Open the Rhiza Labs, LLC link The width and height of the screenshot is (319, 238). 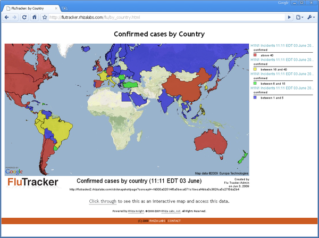click(171, 211)
